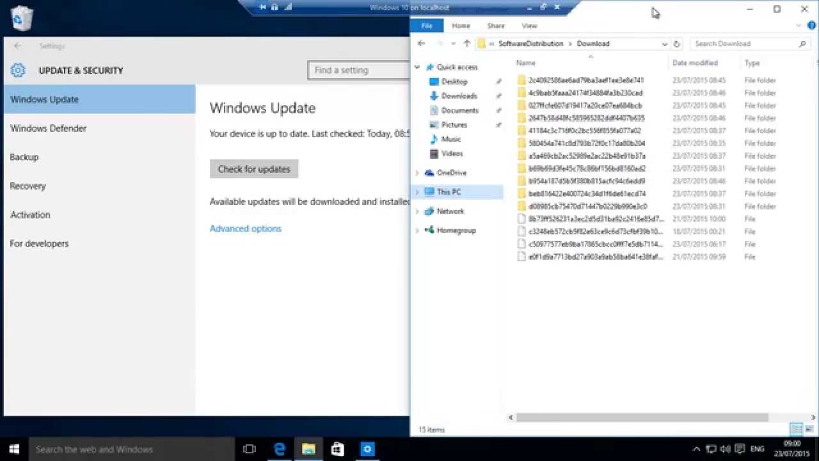
Task: Go up one folder level
Action: click(x=466, y=44)
